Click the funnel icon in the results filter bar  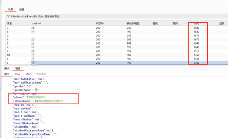(x=8, y=16)
